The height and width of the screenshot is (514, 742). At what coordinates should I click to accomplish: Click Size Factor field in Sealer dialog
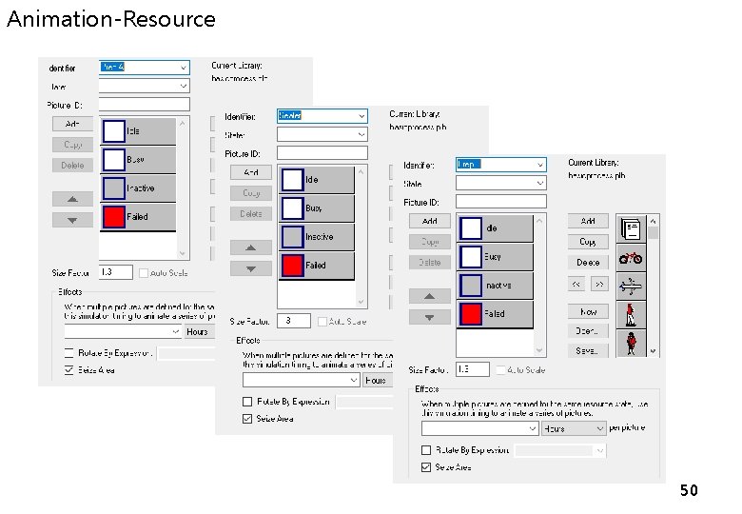tap(294, 321)
